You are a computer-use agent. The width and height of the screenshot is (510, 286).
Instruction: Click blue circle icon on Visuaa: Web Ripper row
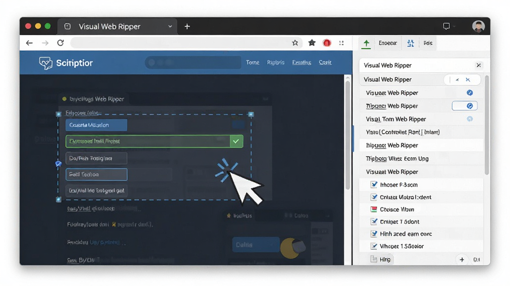pos(469,93)
